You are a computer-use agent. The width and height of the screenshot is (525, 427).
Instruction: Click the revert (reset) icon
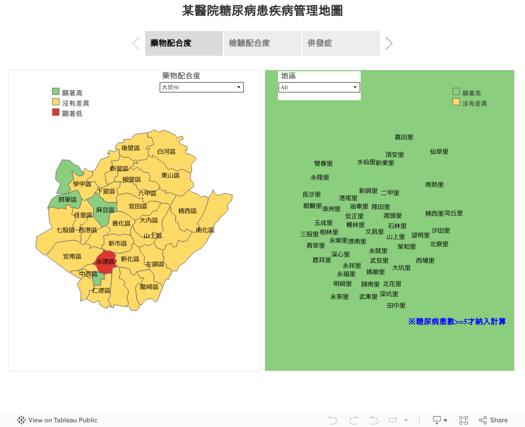[374, 420]
